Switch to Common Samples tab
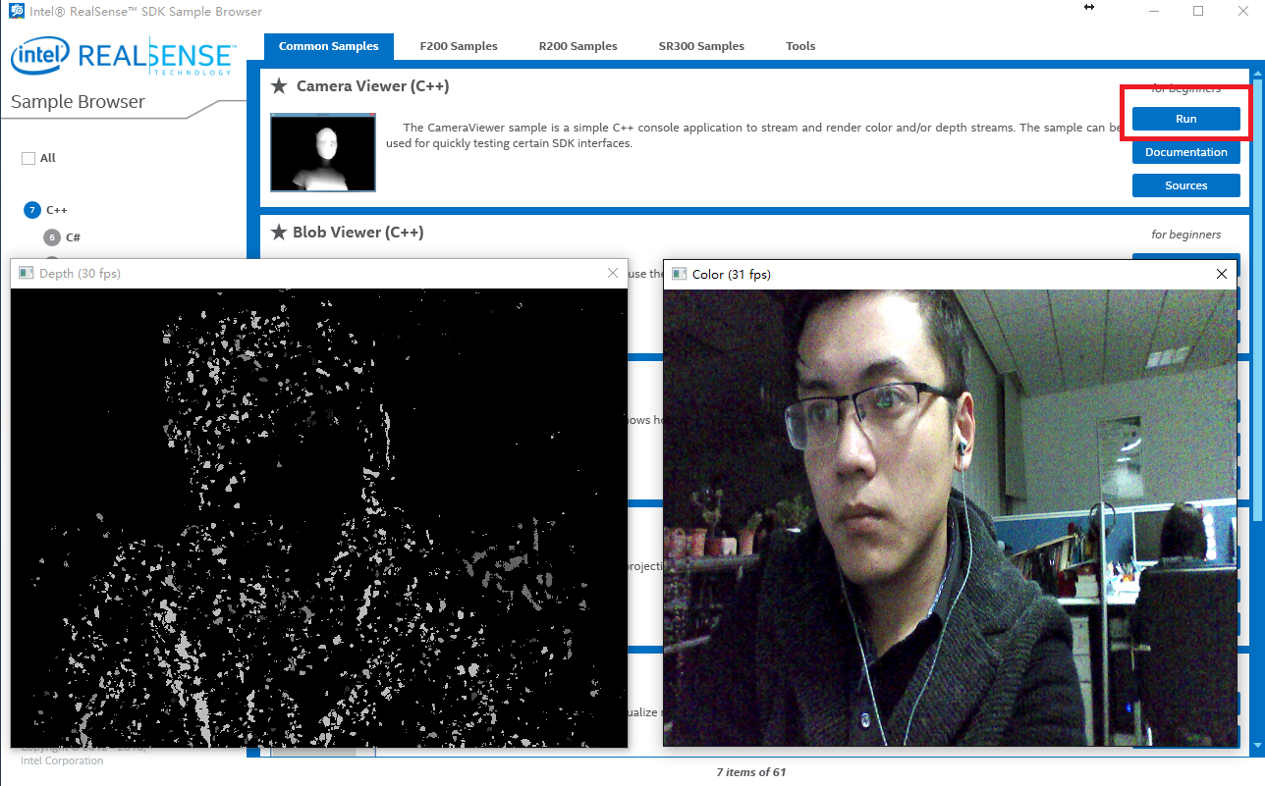This screenshot has height=786, width=1265. (x=328, y=46)
